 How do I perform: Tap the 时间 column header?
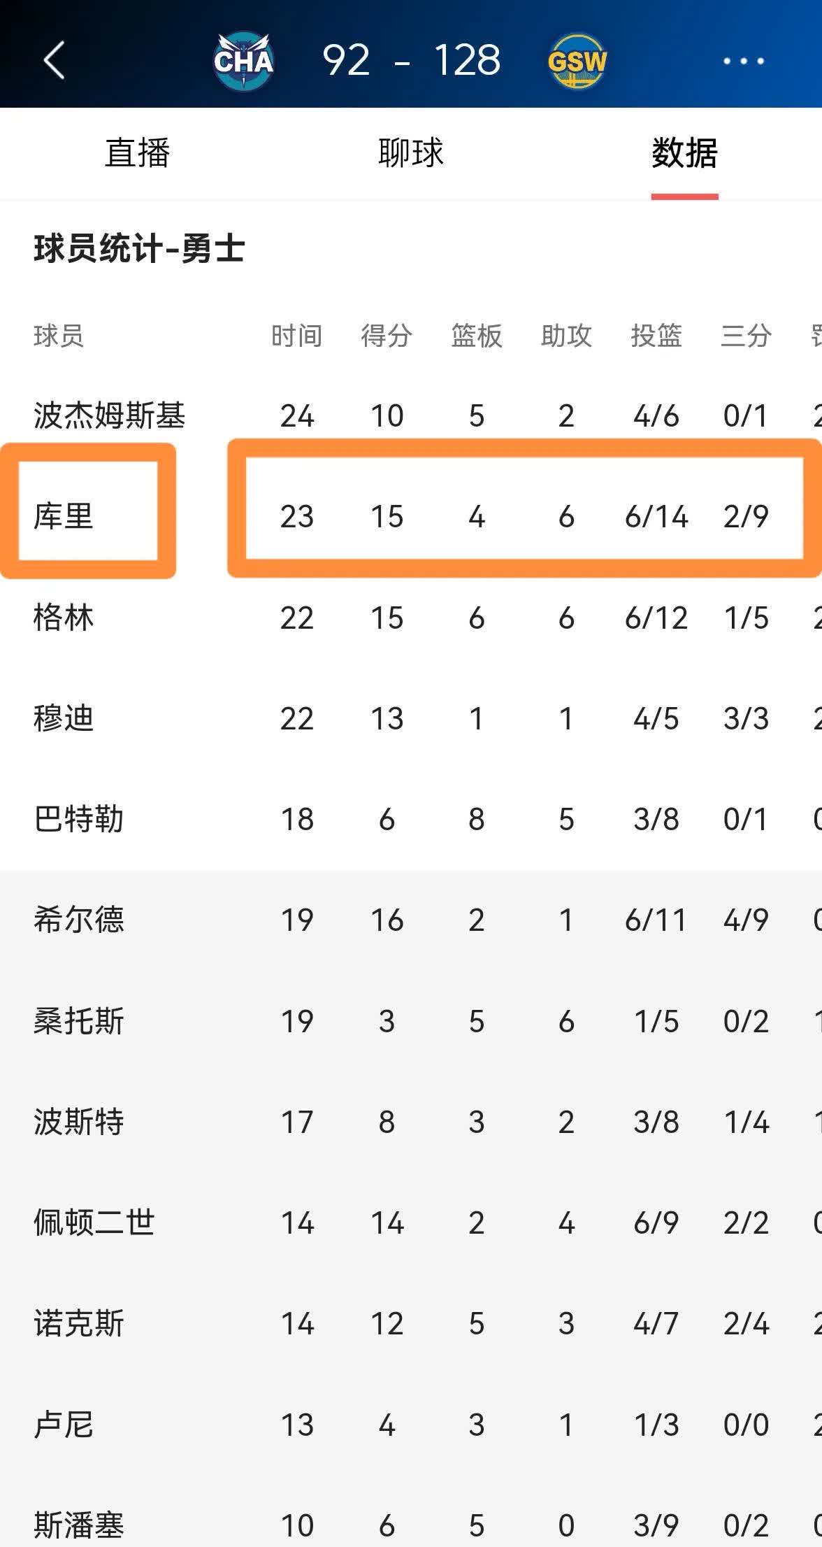296,336
